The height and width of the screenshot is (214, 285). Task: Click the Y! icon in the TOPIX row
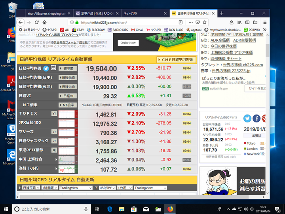(54, 114)
